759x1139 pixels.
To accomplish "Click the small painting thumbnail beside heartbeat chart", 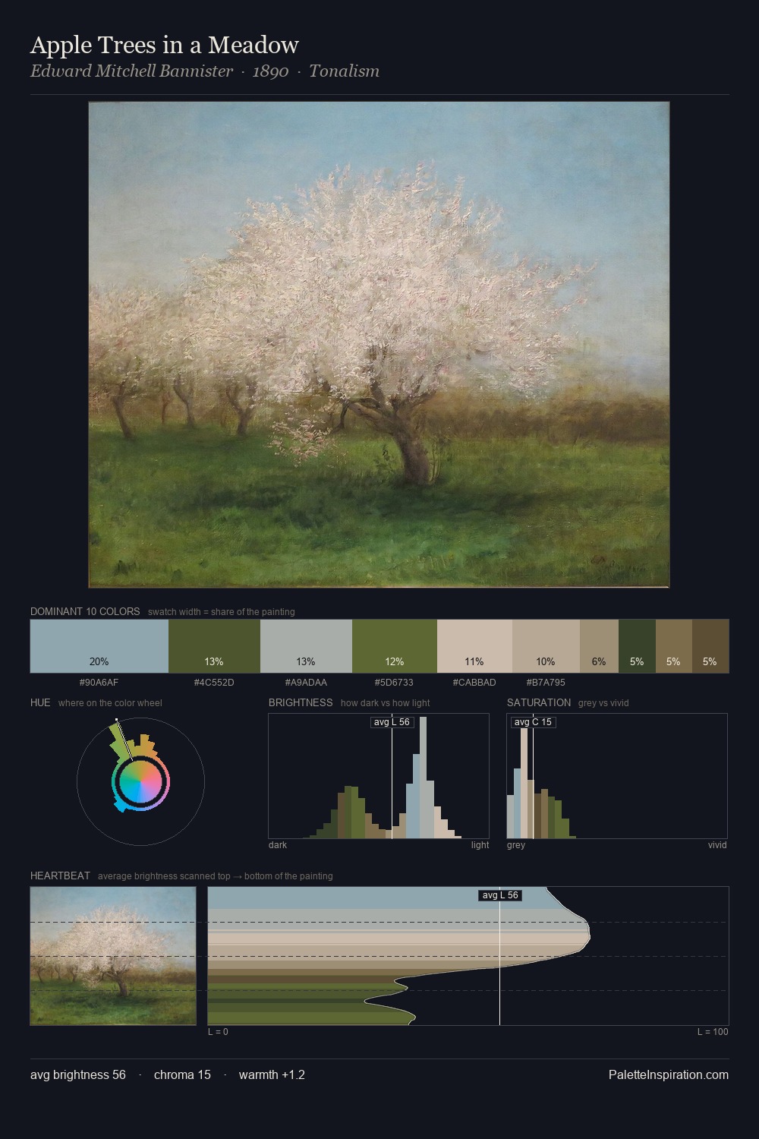I will coord(113,956).
